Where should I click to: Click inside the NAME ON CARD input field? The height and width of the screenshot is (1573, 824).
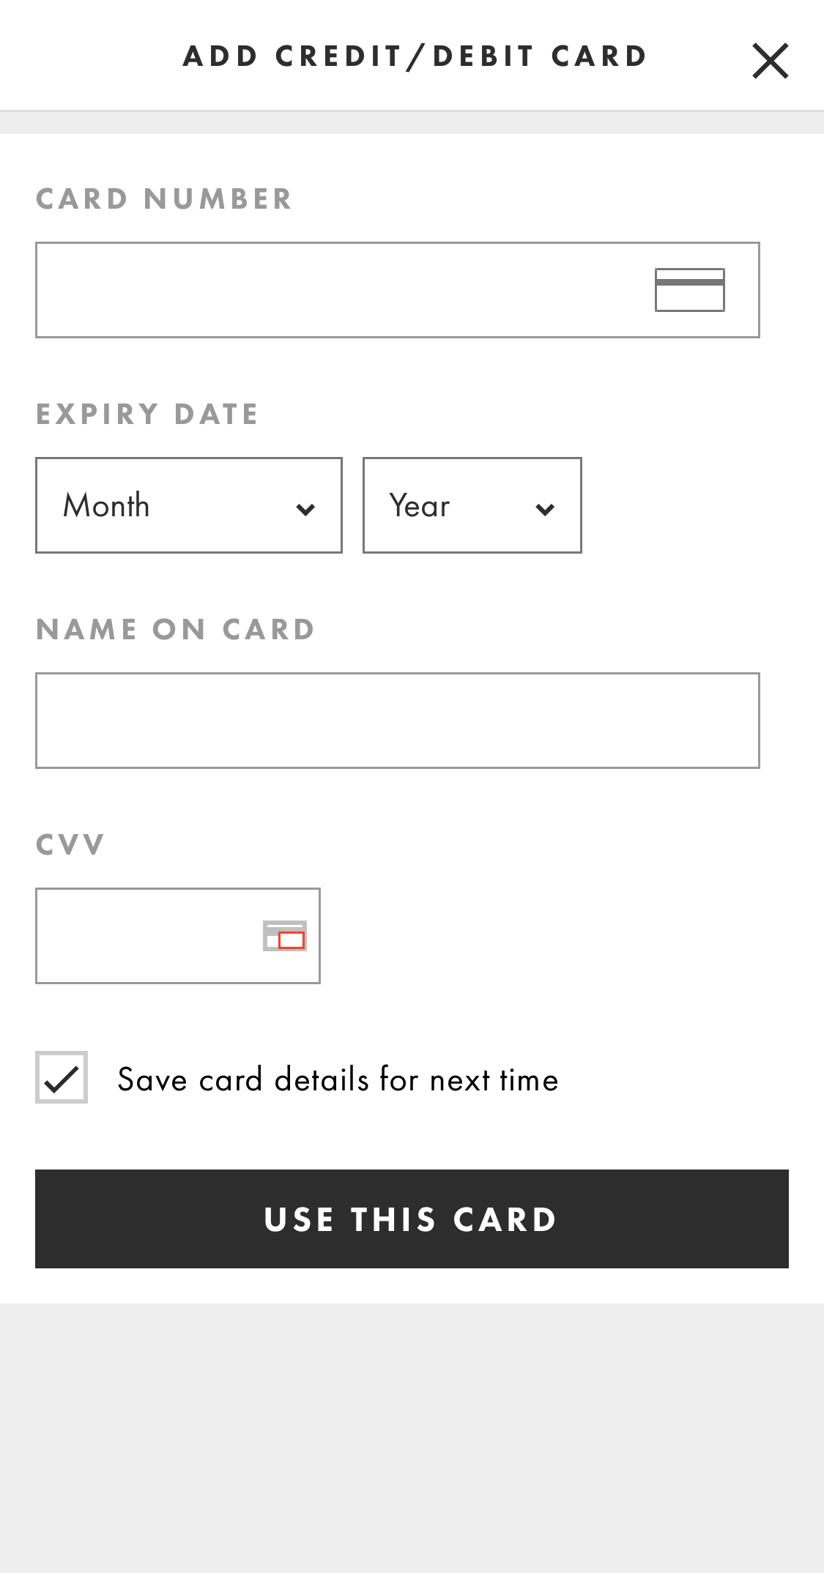click(398, 720)
